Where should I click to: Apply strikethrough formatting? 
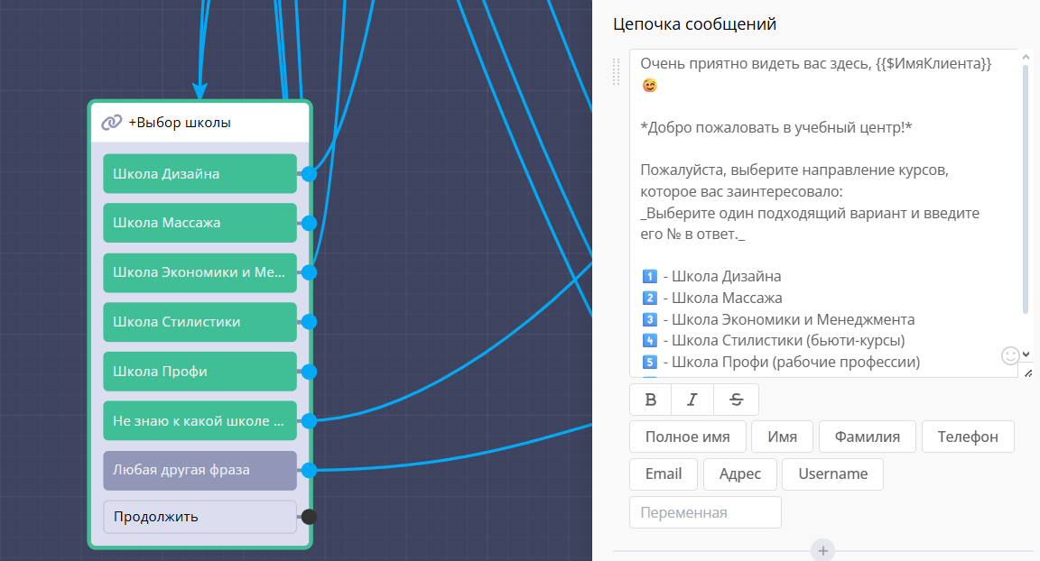pyautogui.click(x=736, y=400)
